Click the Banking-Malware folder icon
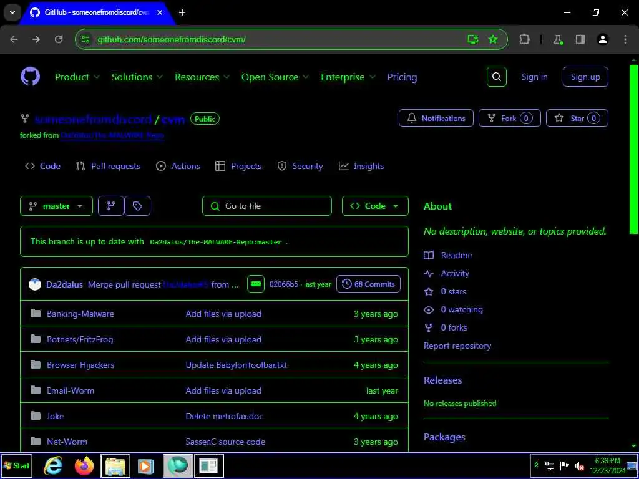The width and height of the screenshot is (639, 479). pos(36,314)
